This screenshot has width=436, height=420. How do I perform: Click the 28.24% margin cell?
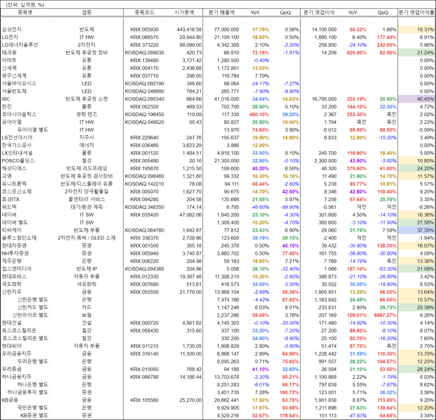click(x=416, y=369)
